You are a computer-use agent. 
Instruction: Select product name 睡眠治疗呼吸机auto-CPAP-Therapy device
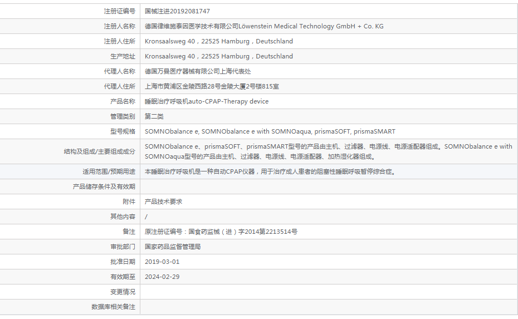tap(207, 101)
